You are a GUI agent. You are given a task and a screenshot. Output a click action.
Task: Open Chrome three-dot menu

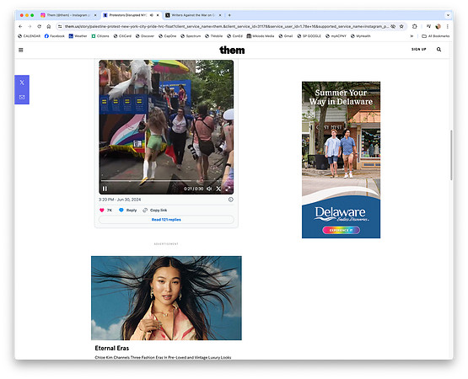click(x=448, y=27)
